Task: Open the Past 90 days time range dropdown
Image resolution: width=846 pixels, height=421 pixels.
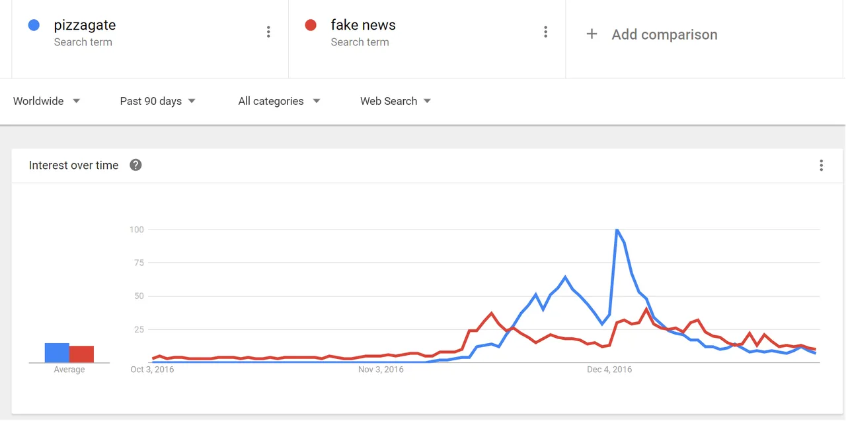Action: point(158,101)
